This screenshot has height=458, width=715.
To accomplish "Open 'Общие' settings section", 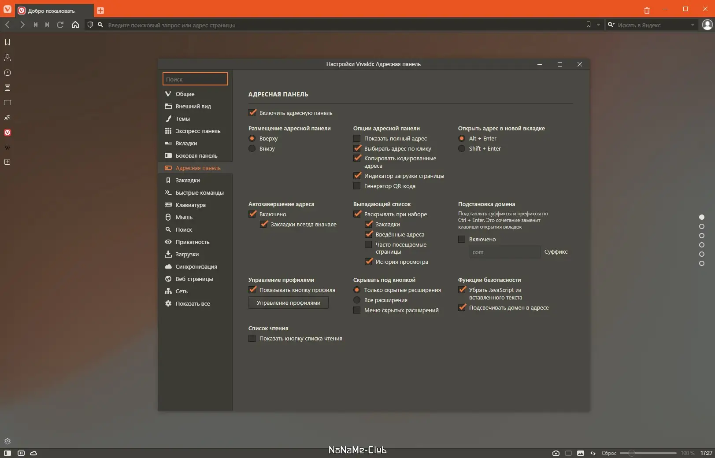I will 195,94.
